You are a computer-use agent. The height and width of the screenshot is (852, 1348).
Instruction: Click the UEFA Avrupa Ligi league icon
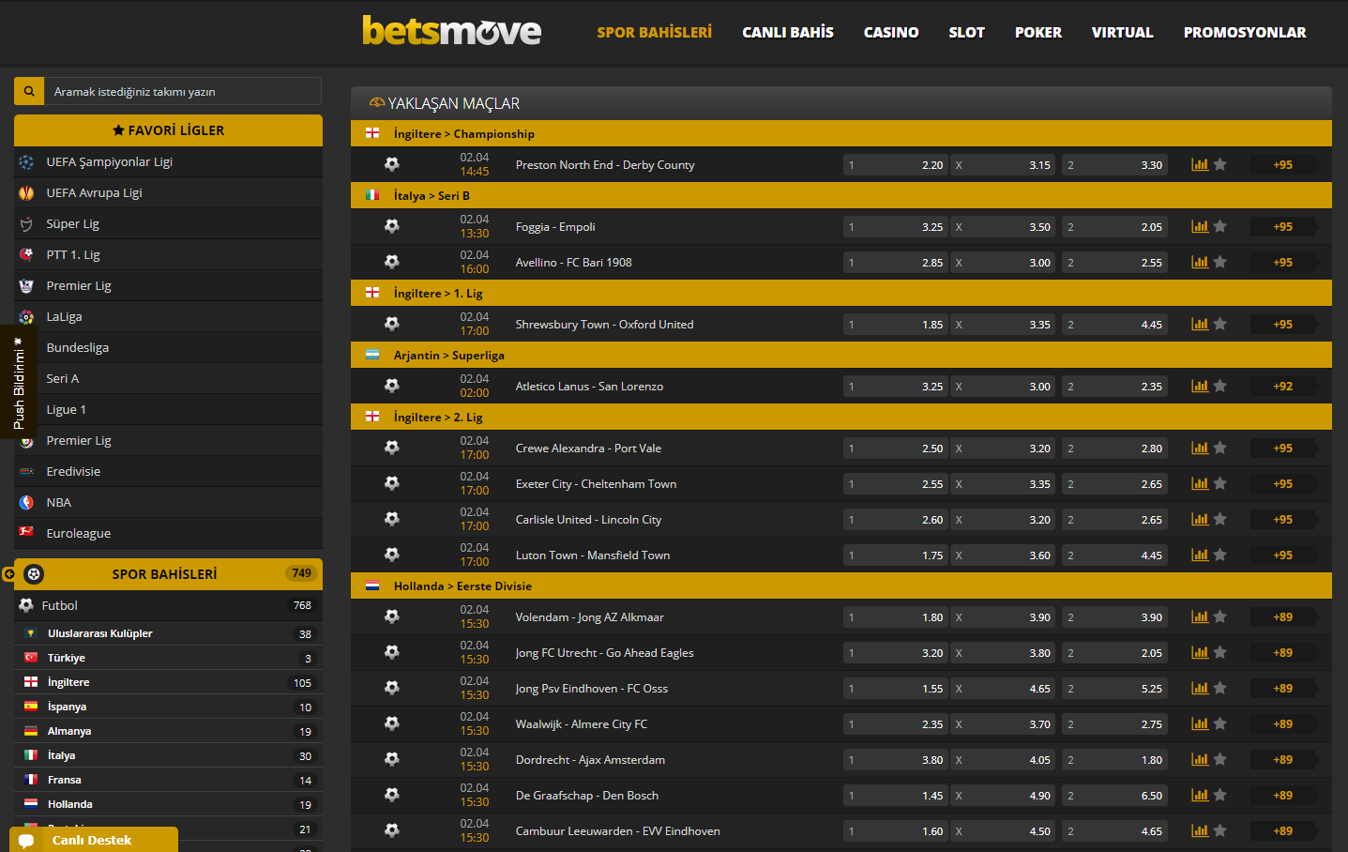pyautogui.click(x=26, y=193)
